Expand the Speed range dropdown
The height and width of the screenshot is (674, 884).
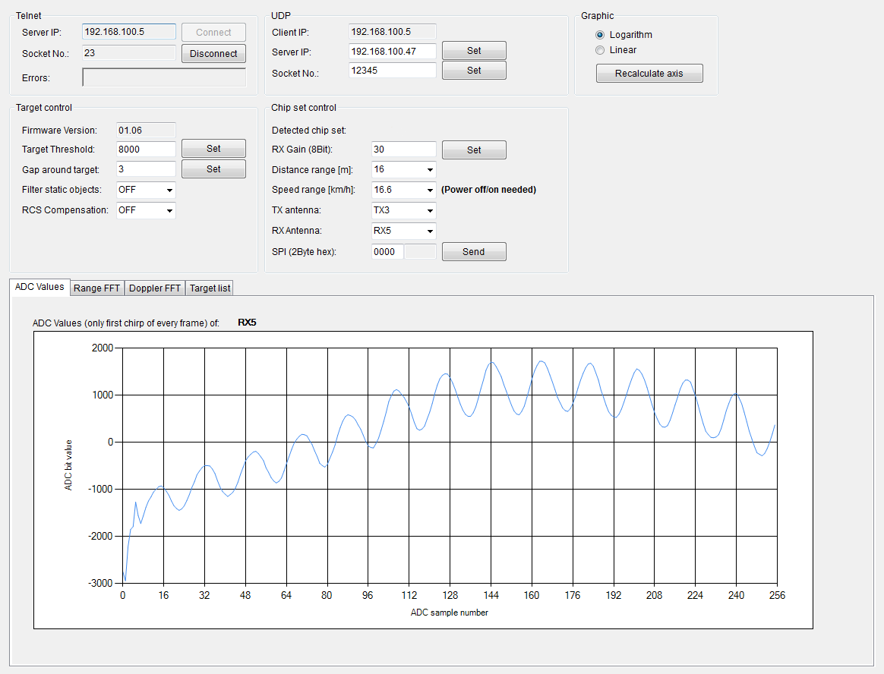click(x=404, y=191)
